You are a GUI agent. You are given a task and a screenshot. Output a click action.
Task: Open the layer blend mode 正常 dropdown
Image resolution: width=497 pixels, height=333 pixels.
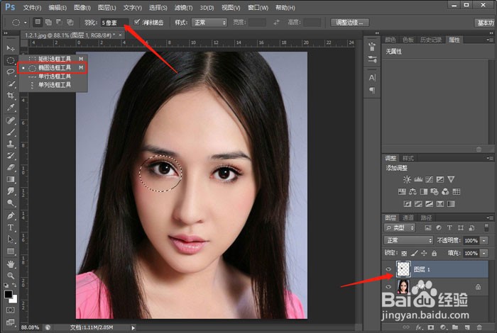point(408,240)
